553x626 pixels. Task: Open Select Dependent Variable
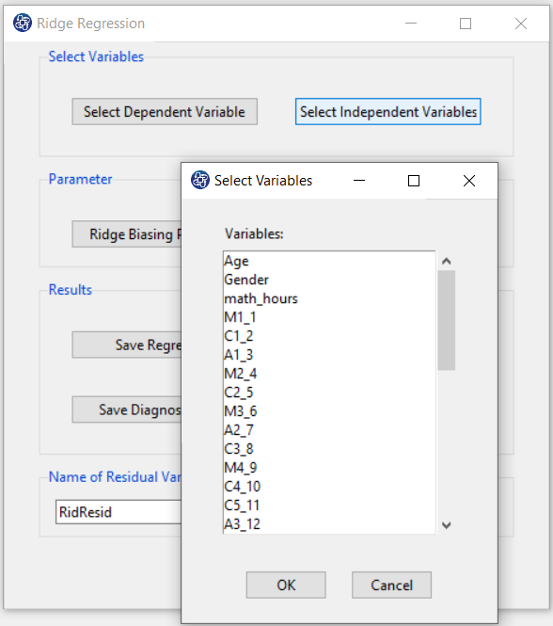click(165, 112)
